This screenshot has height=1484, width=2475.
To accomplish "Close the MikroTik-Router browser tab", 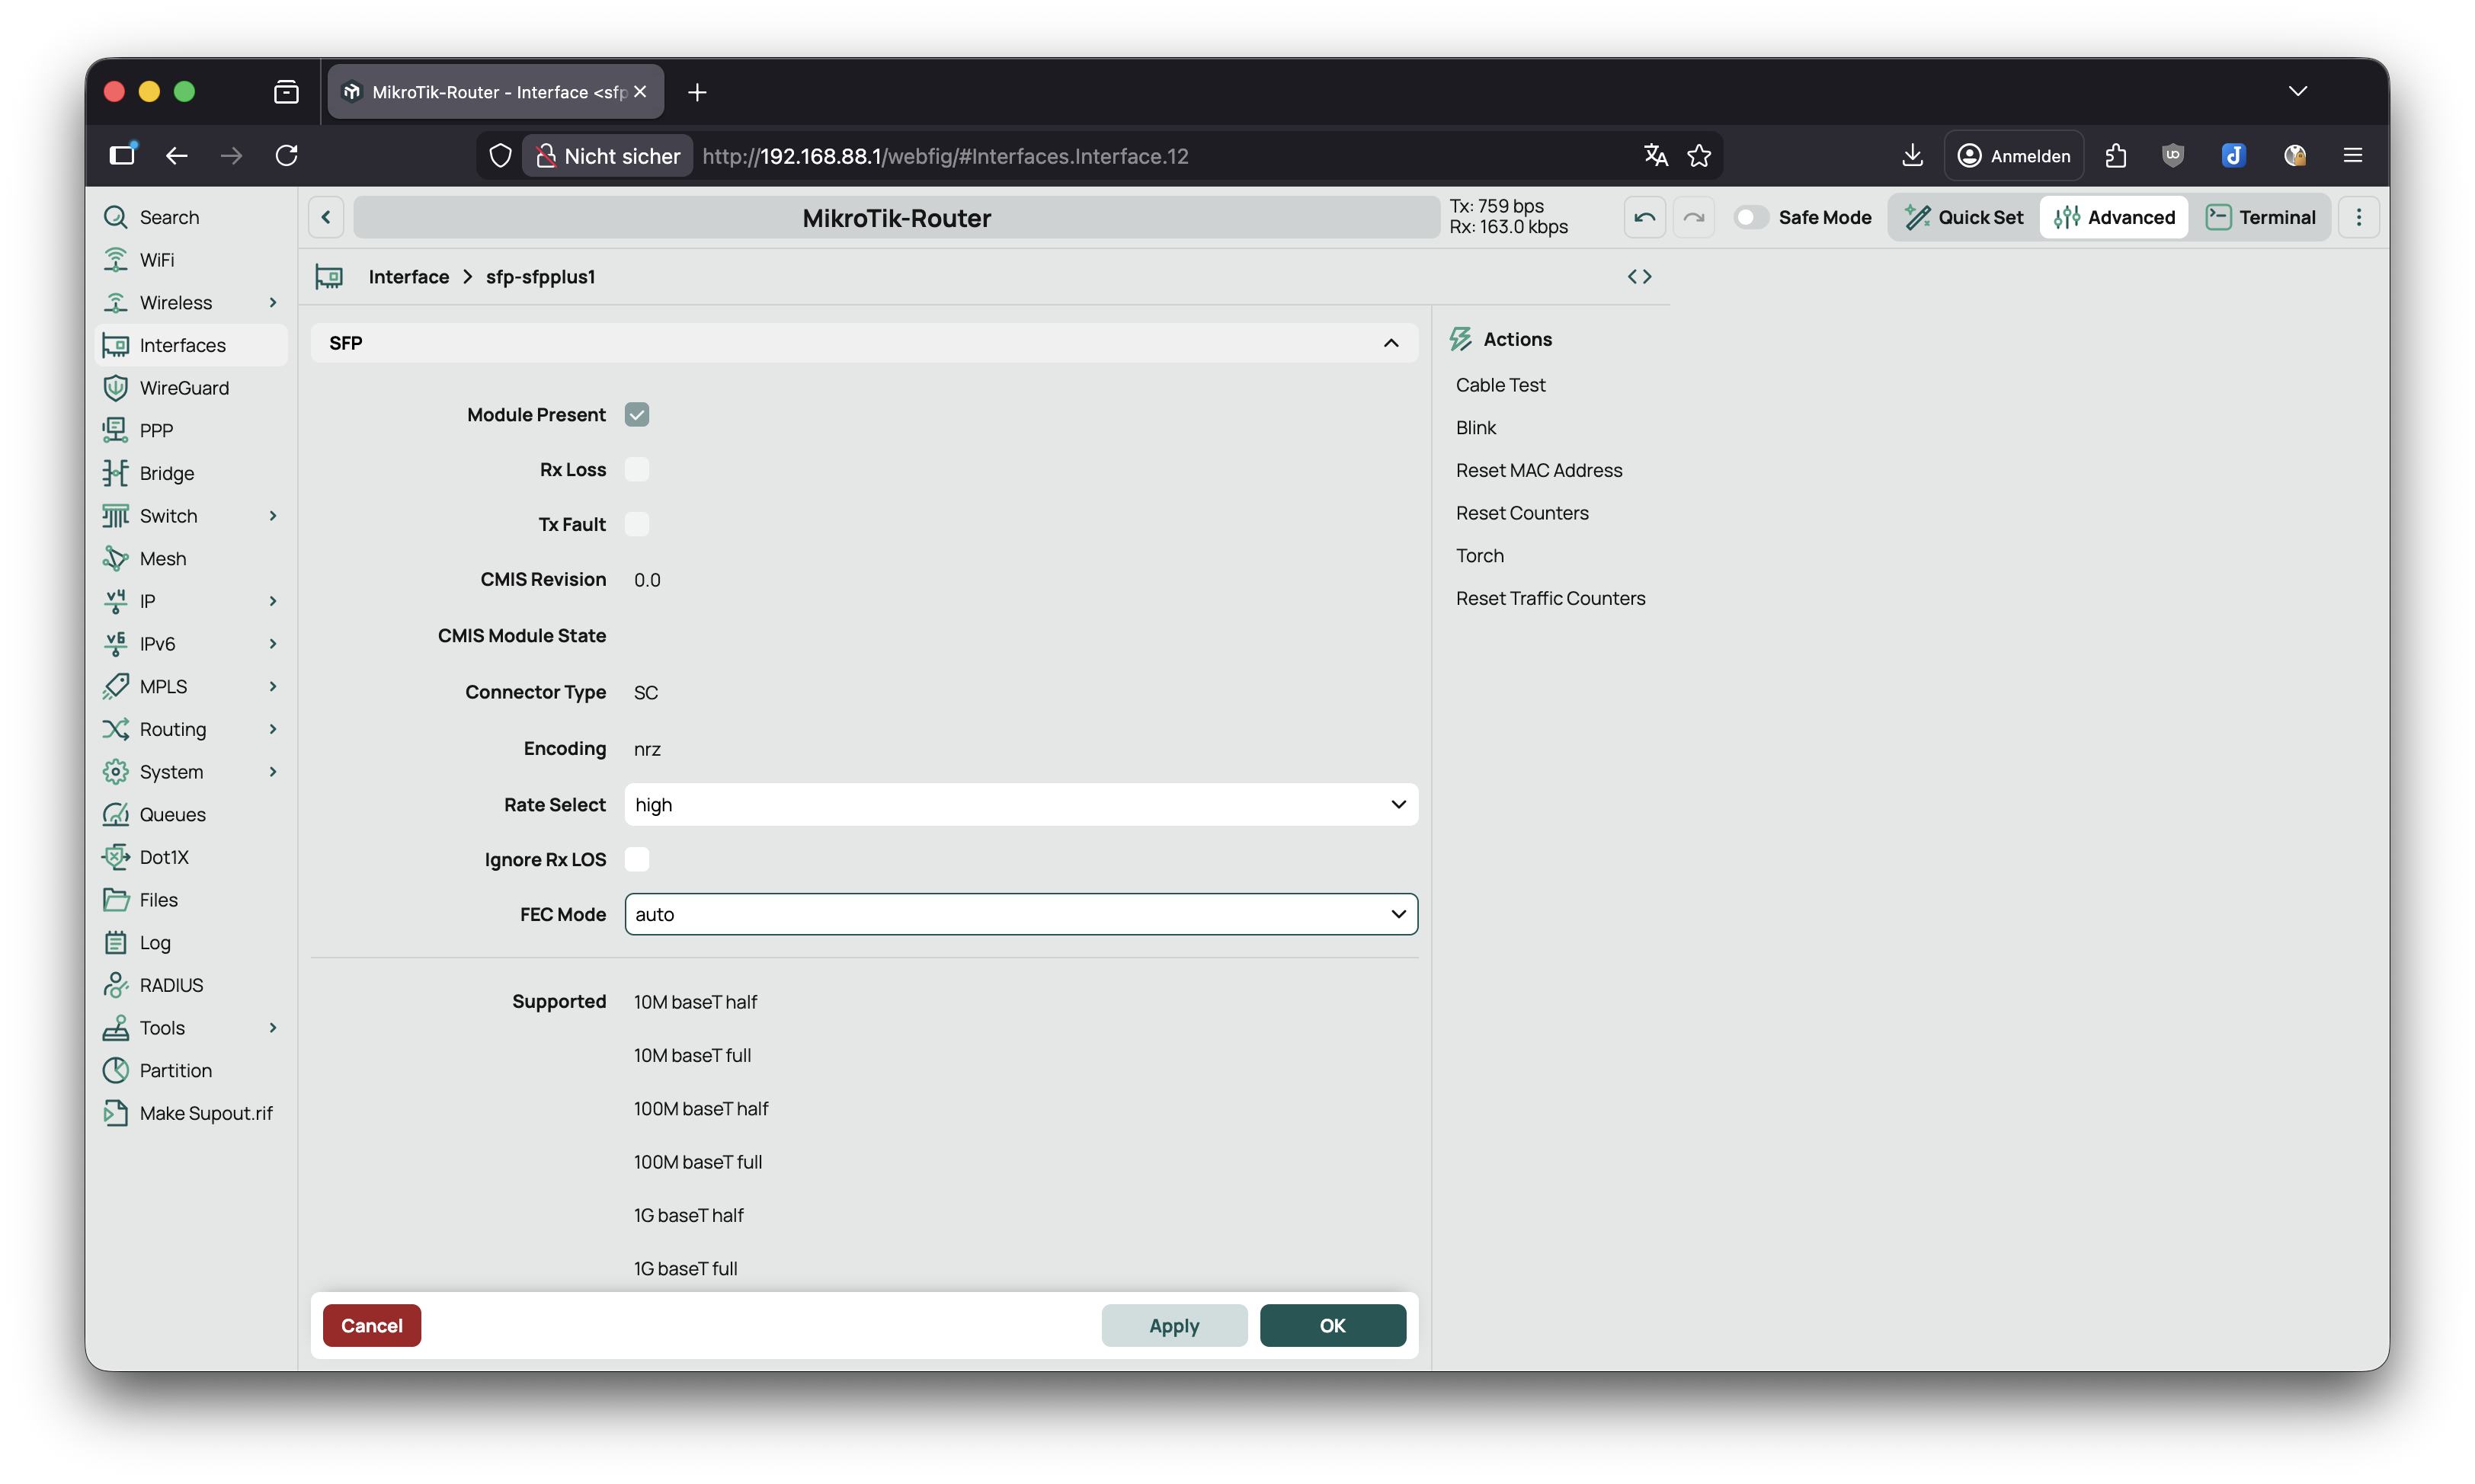I will click(640, 92).
